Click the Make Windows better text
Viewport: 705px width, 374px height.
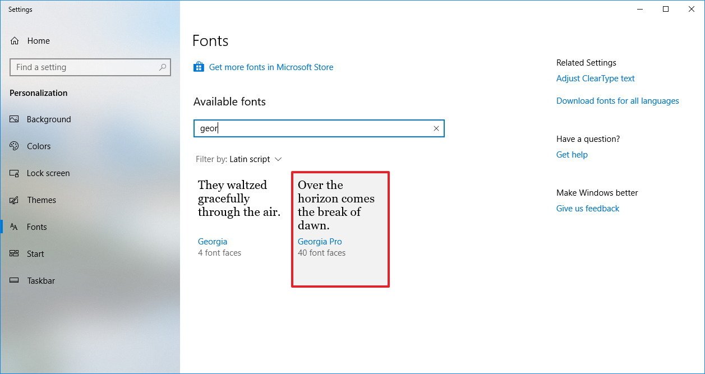597,193
